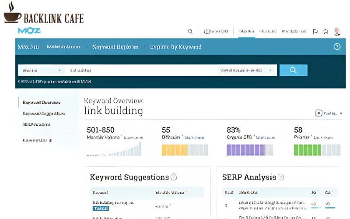Click the Backlink Cafe coffee cup logo
Screen dimensions: 350x219
[x=12, y=13]
